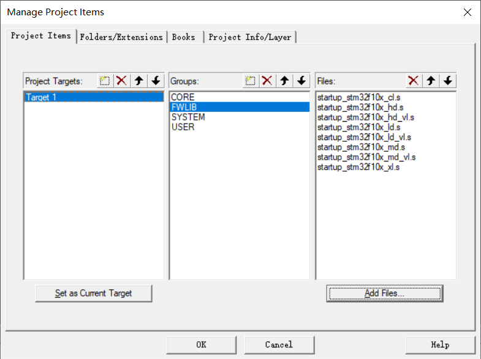Viewport: 481px width, 359px height.
Task: Move the project target down
Action: pyautogui.click(x=156, y=81)
